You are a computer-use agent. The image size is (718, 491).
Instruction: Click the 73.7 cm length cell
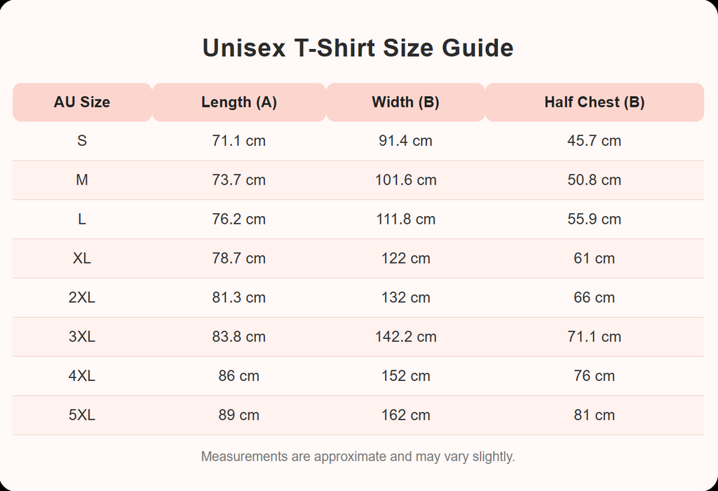(239, 180)
